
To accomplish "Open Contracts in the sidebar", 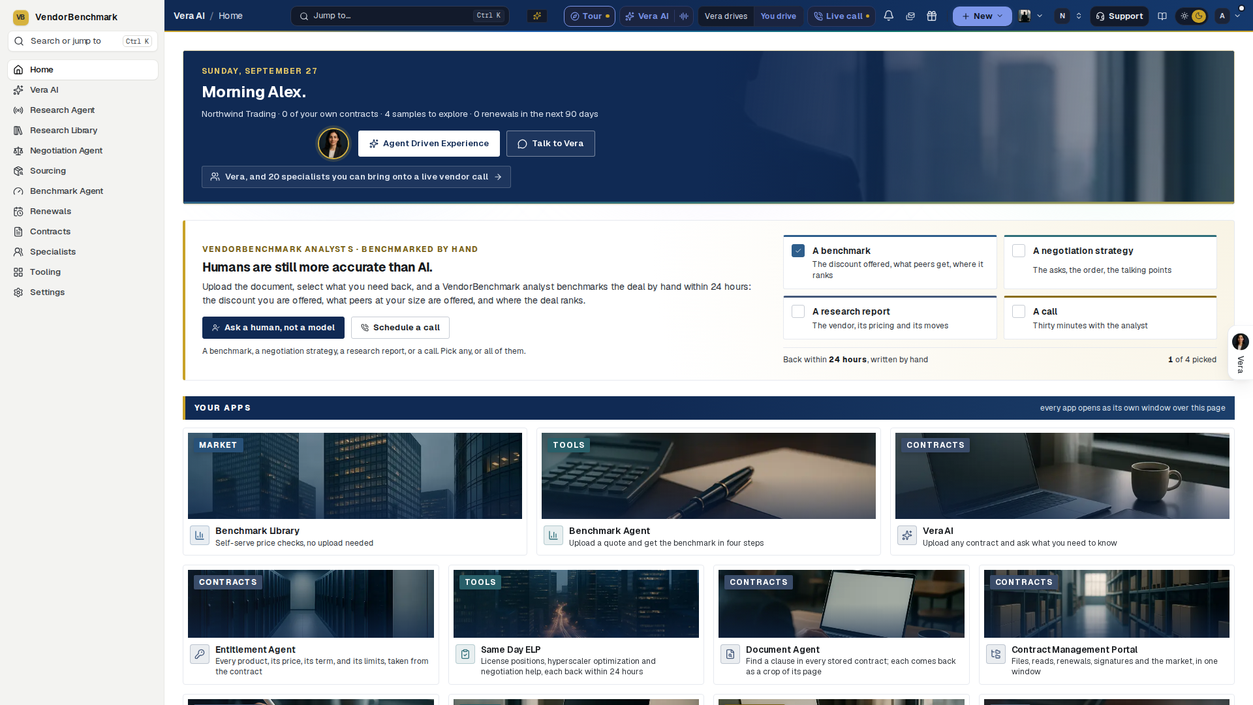I will click(x=83, y=232).
